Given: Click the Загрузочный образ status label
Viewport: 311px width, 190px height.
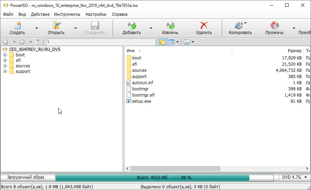Looking at the screenshot, I should [27, 177].
